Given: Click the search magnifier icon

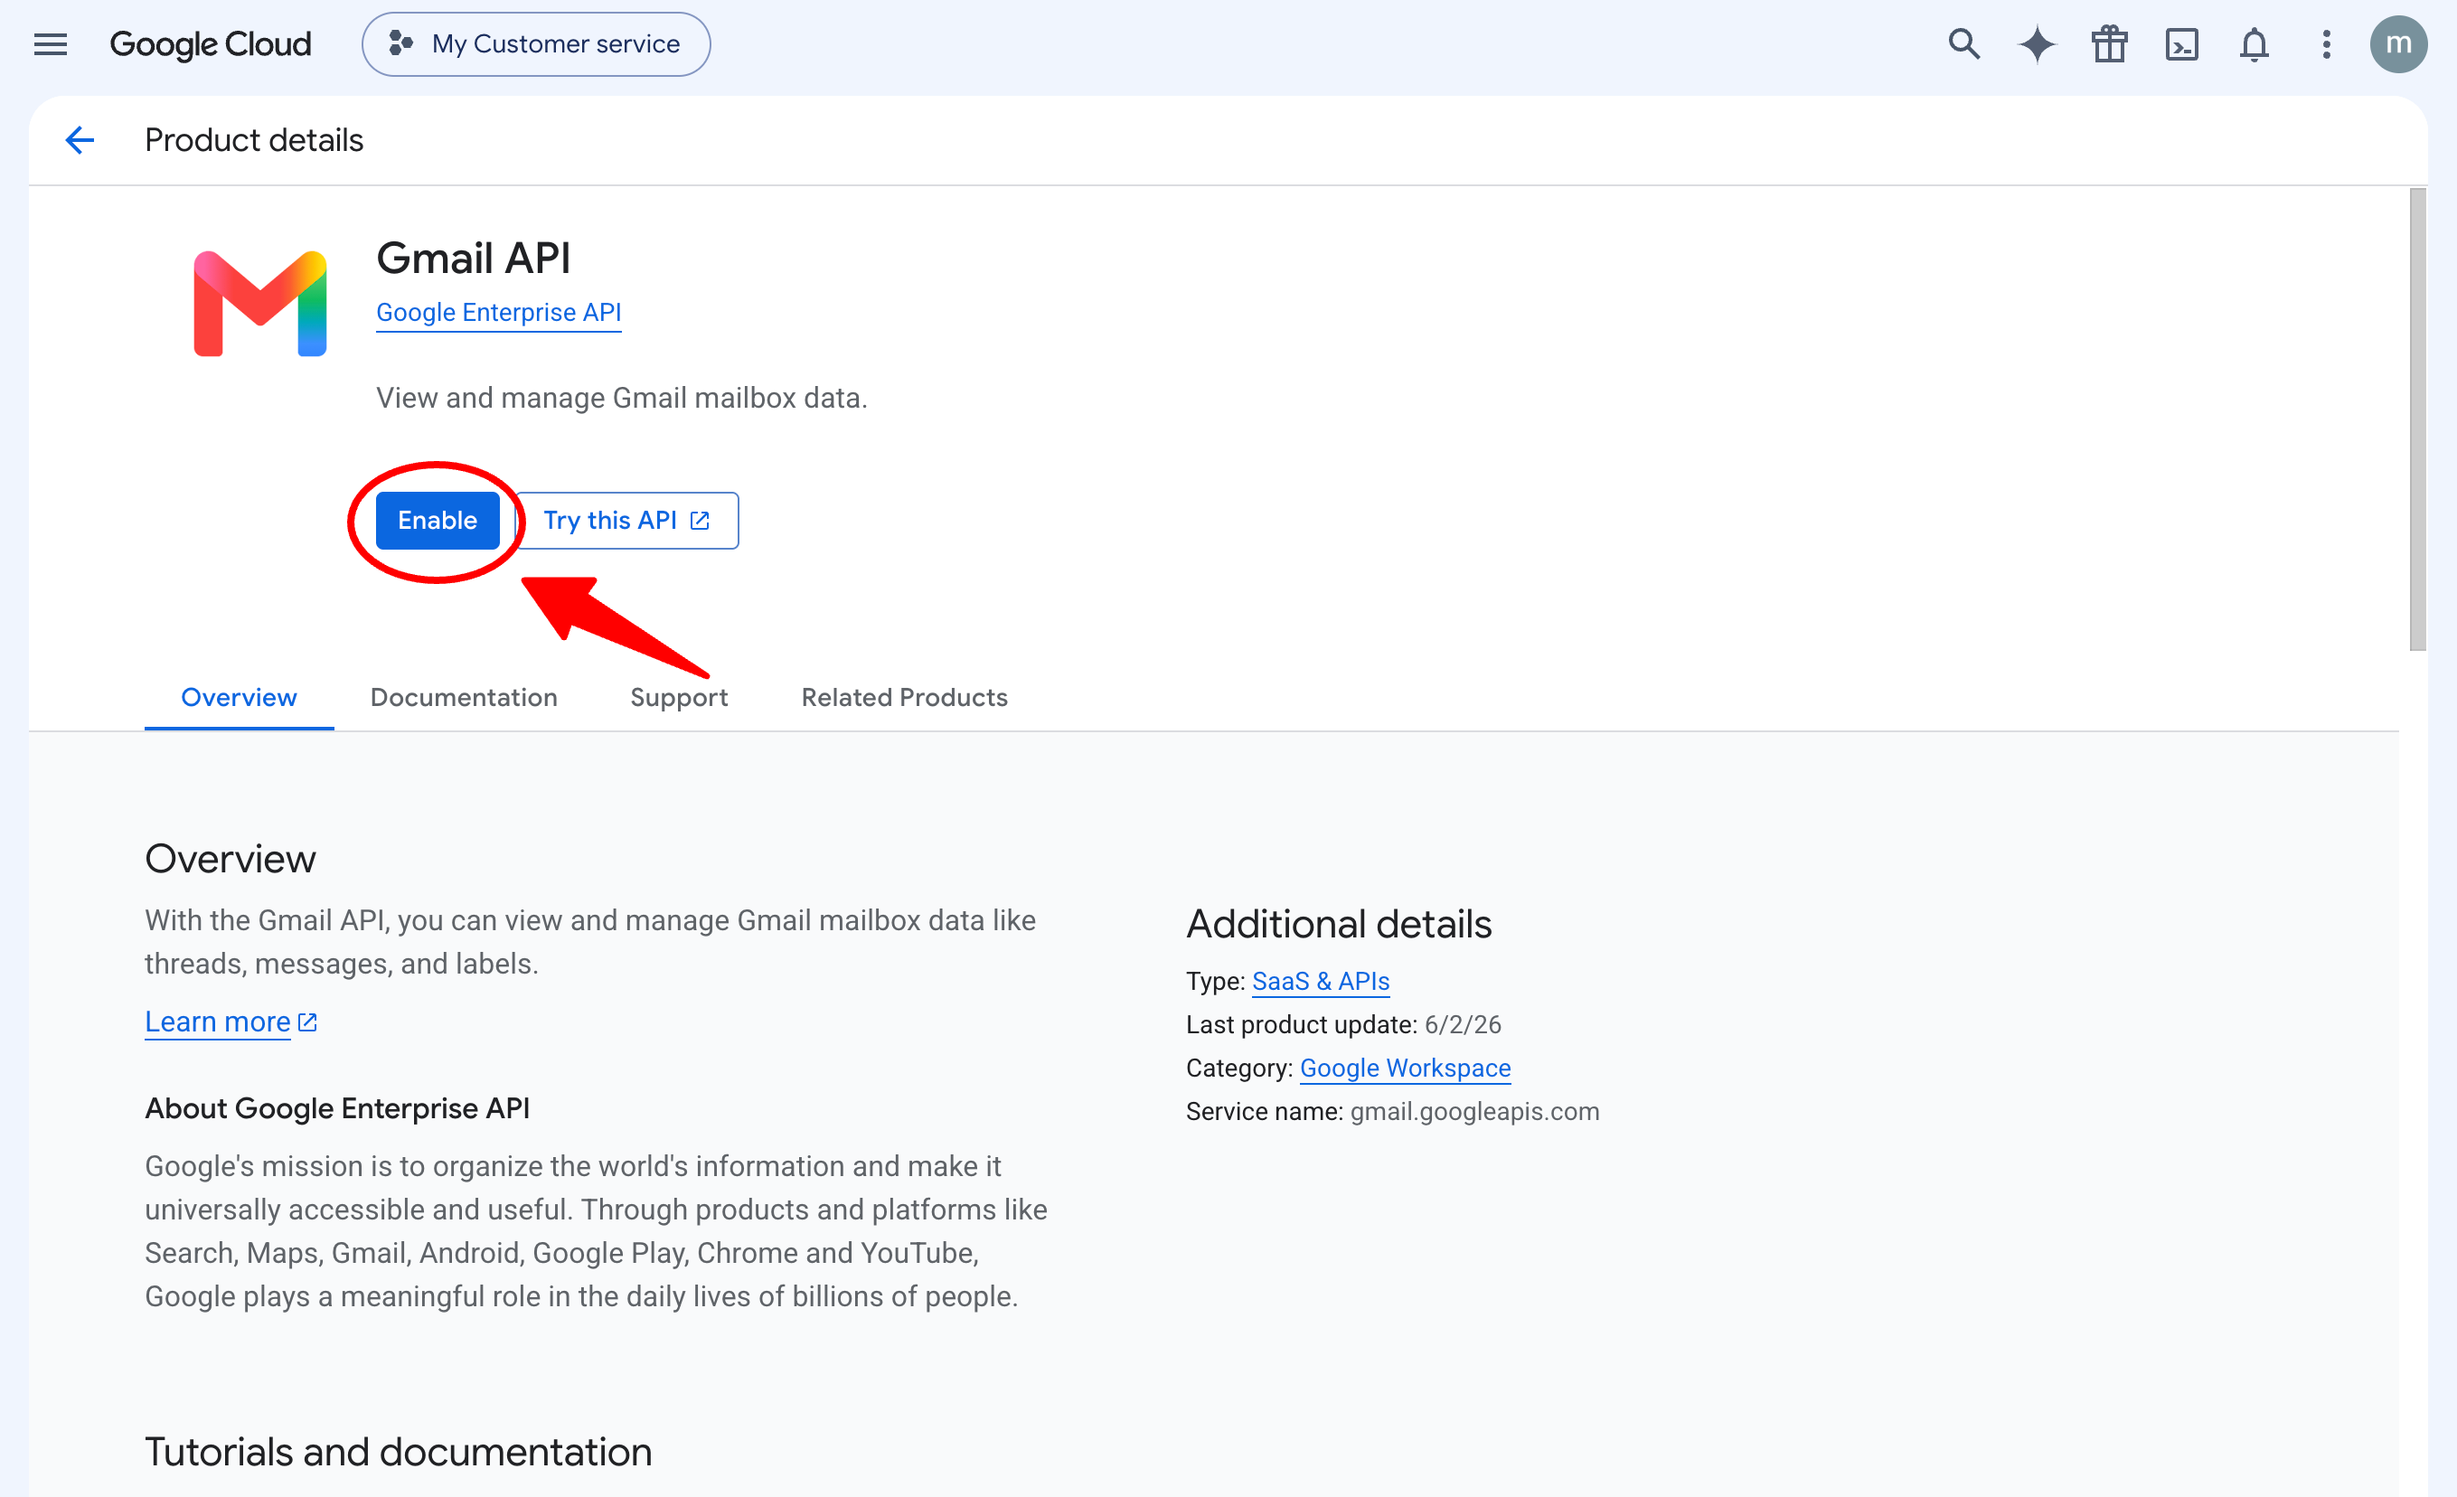Looking at the screenshot, I should [1963, 44].
